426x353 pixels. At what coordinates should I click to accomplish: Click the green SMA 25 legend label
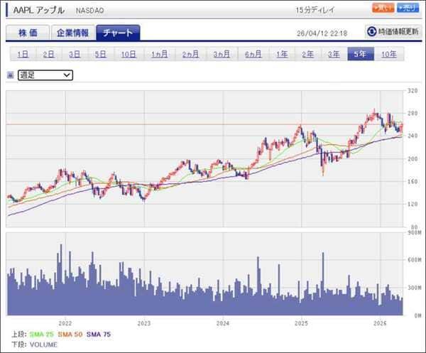coord(41,334)
